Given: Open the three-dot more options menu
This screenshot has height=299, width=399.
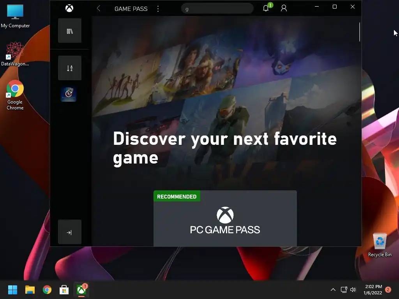Looking at the screenshot, I should click(158, 9).
